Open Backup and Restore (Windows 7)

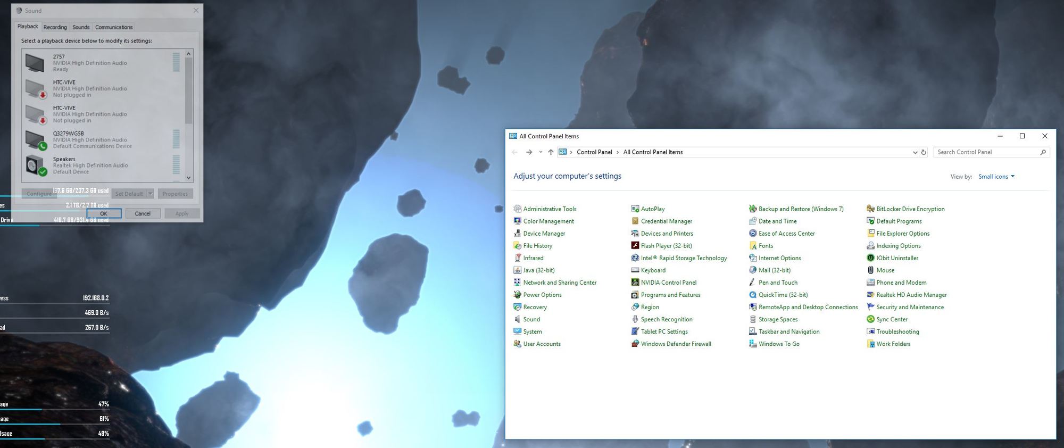click(x=801, y=209)
